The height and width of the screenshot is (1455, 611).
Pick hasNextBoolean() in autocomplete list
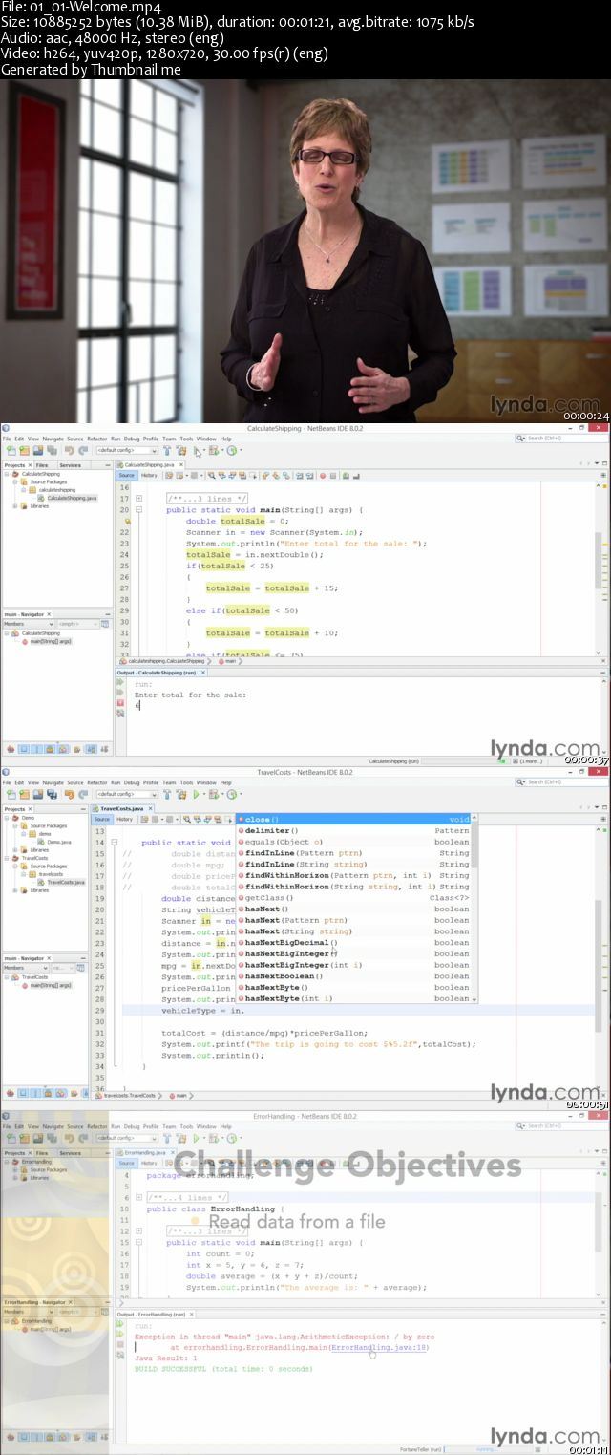[354, 976]
